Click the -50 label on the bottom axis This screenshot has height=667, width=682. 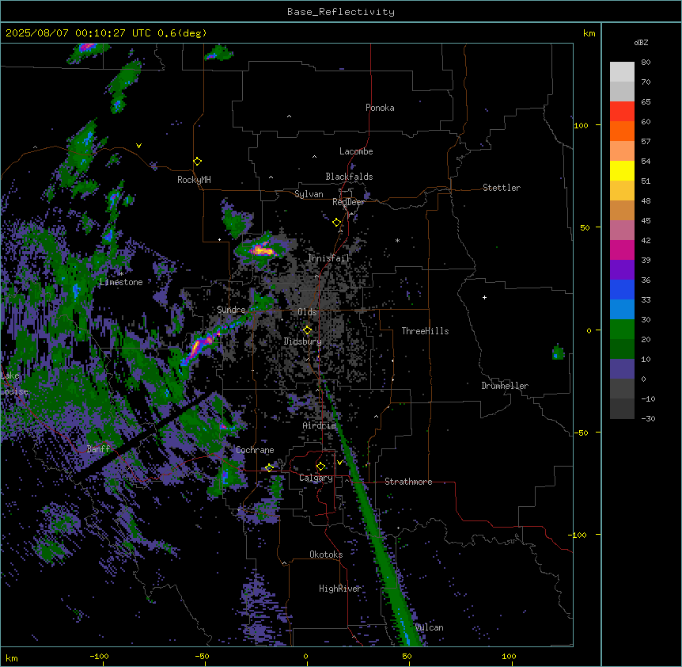202,656
